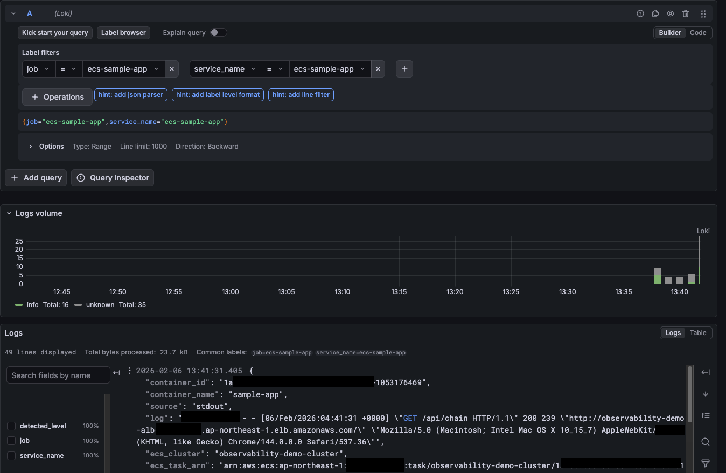Image resolution: width=726 pixels, height=473 pixels.
Task: Click the Search fields by name input
Action: 58,375
